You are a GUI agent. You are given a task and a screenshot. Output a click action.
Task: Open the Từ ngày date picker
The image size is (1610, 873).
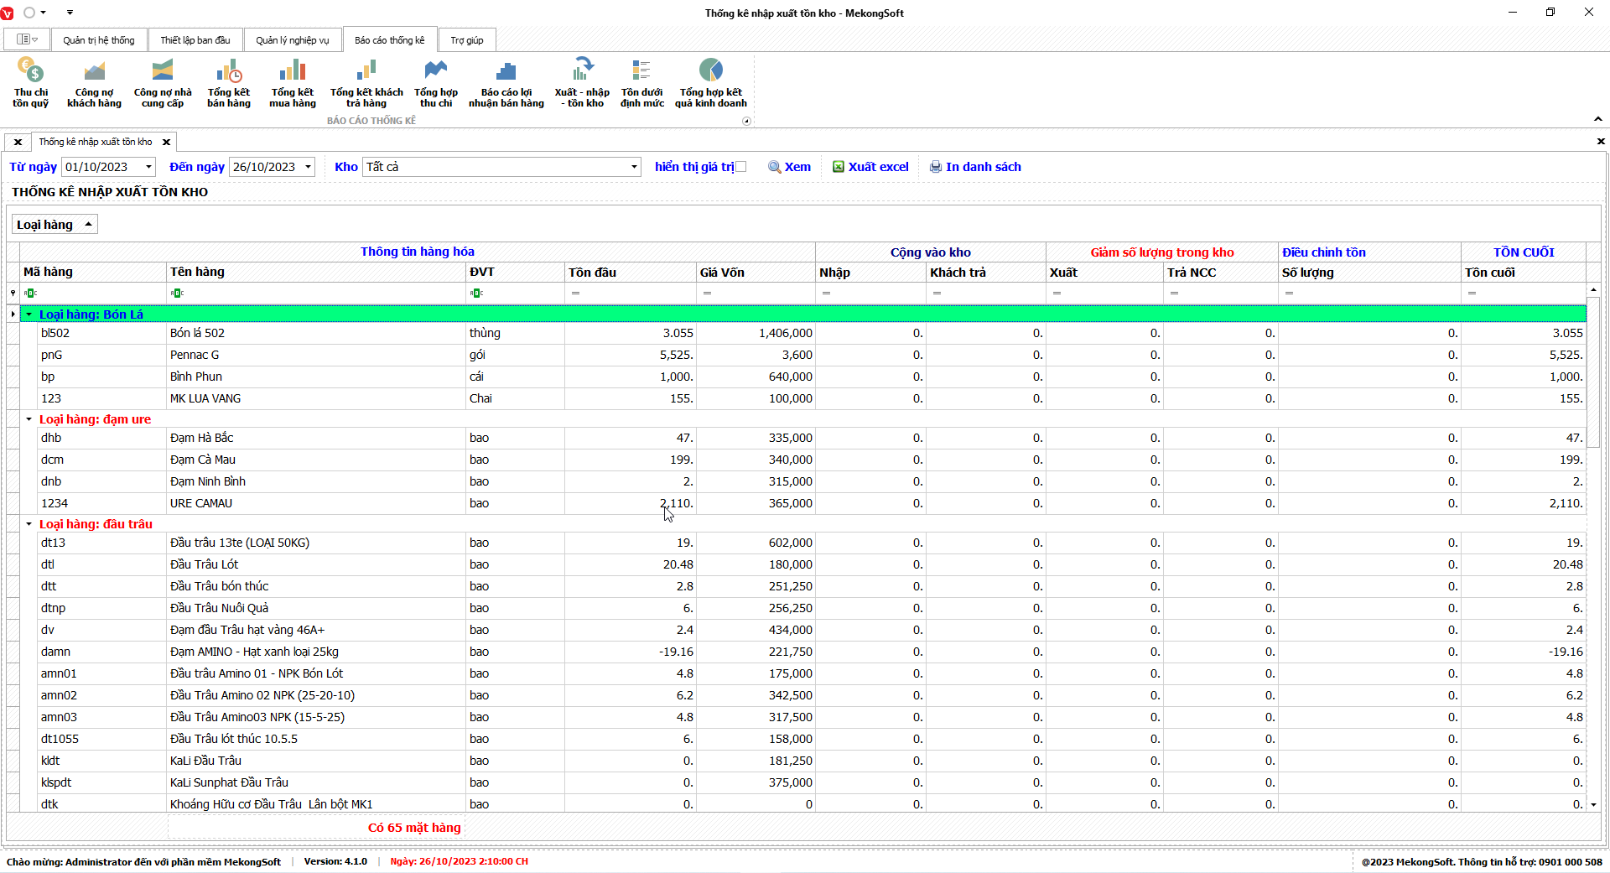click(149, 167)
